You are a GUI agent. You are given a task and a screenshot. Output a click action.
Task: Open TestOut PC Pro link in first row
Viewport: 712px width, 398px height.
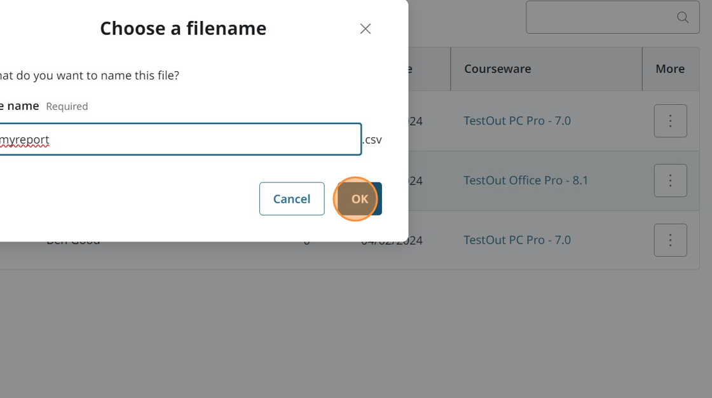pos(517,121)
